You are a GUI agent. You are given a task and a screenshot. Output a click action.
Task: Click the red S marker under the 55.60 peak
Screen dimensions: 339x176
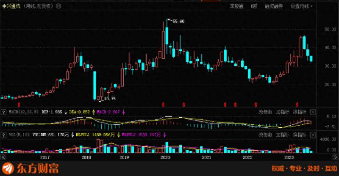pos(163,105)
